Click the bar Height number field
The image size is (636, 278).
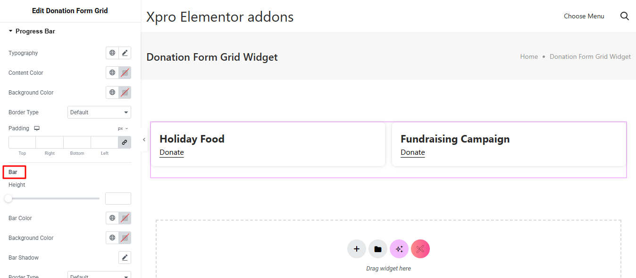[x=118, y=199]
